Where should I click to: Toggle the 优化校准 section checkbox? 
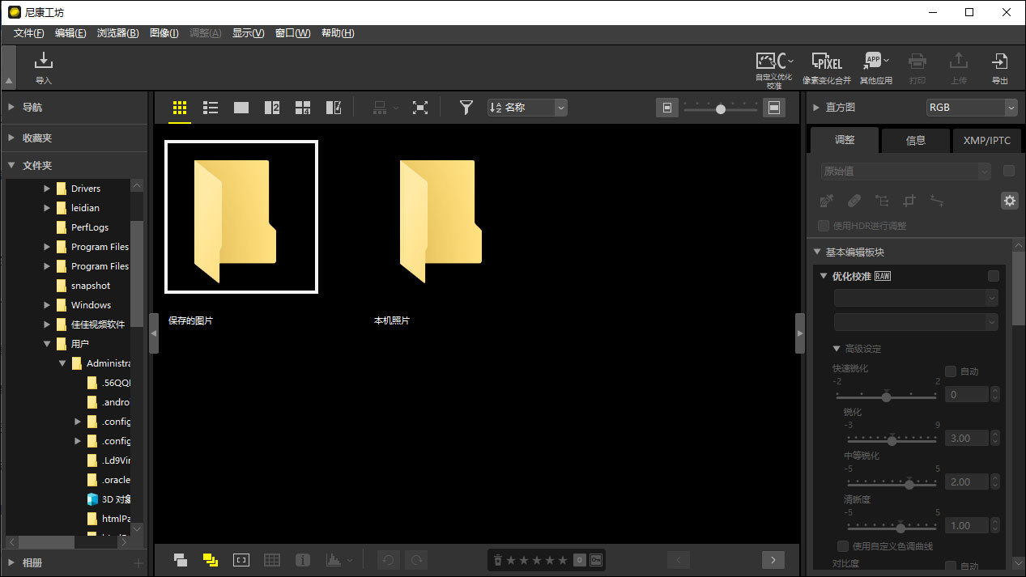(x=994, y=276)
